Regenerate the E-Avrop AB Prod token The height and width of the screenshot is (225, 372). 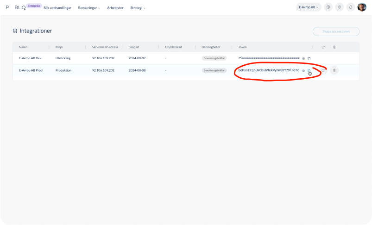[323, 70]
